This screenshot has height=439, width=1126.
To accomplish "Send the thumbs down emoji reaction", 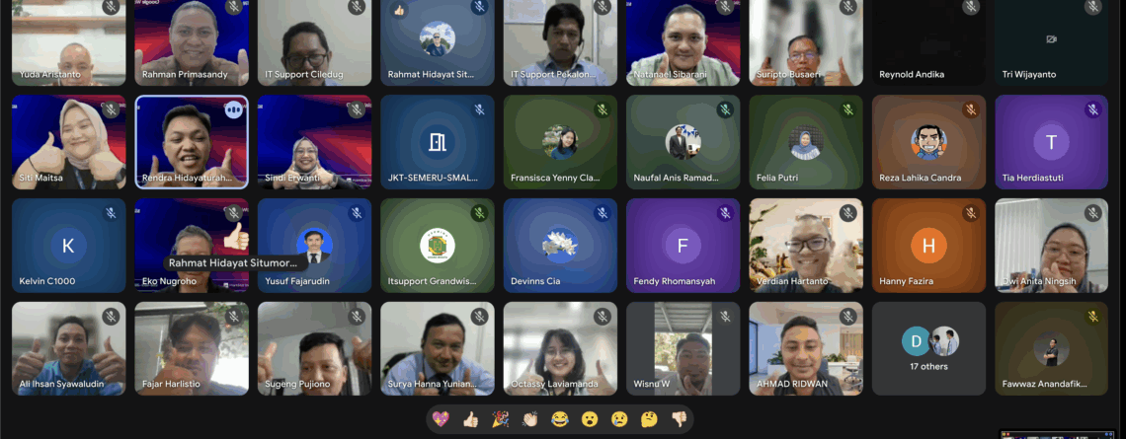I will pos(679,419).
